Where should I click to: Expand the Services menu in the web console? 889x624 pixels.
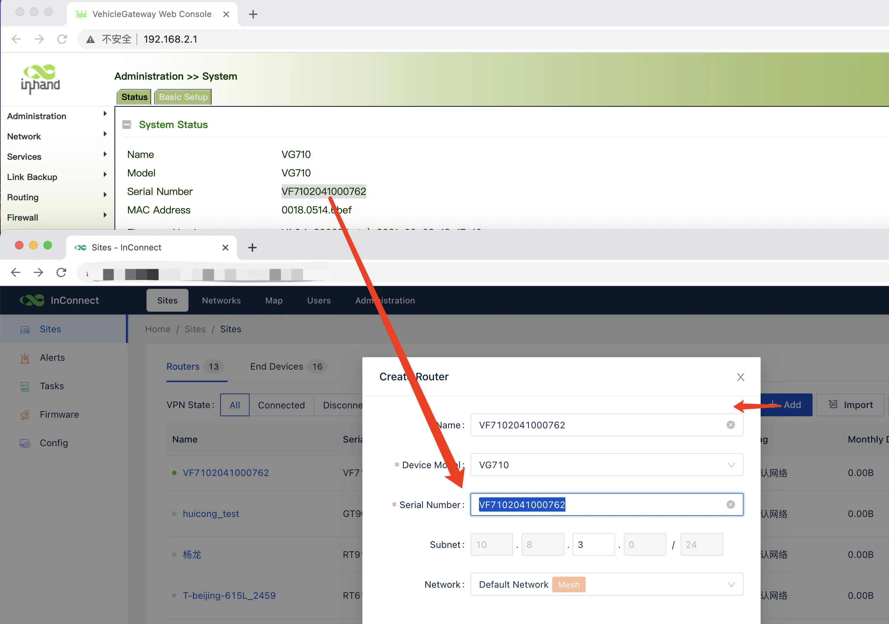[x=57, y=156]
